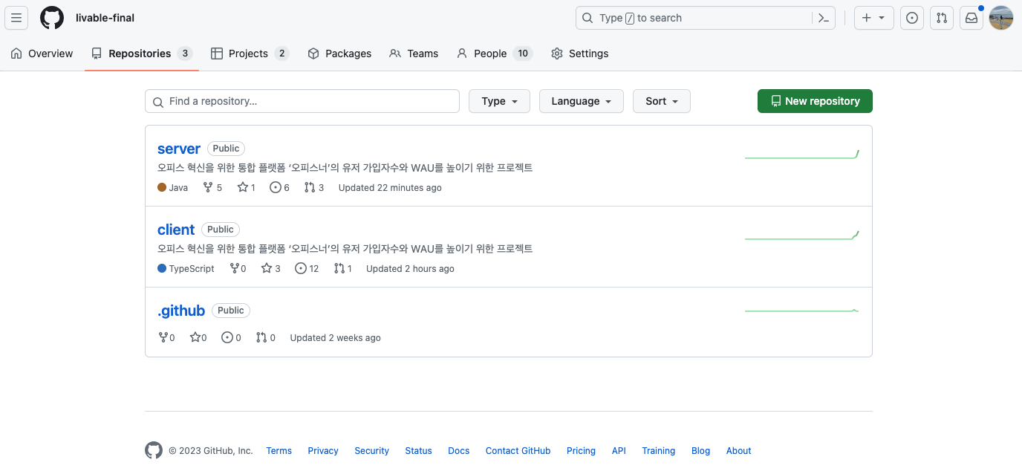Open the Type filter dropdown
Screen dimensions: 1022x474
(499, 101)
